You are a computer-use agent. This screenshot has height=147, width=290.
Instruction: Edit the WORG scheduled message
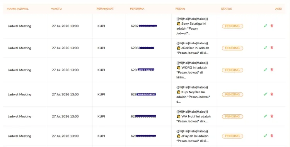click(265, 70)
